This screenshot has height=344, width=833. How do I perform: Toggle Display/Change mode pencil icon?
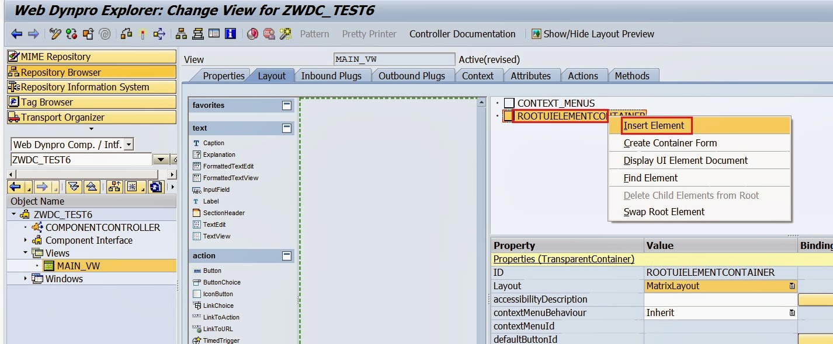tap(55, 34)
